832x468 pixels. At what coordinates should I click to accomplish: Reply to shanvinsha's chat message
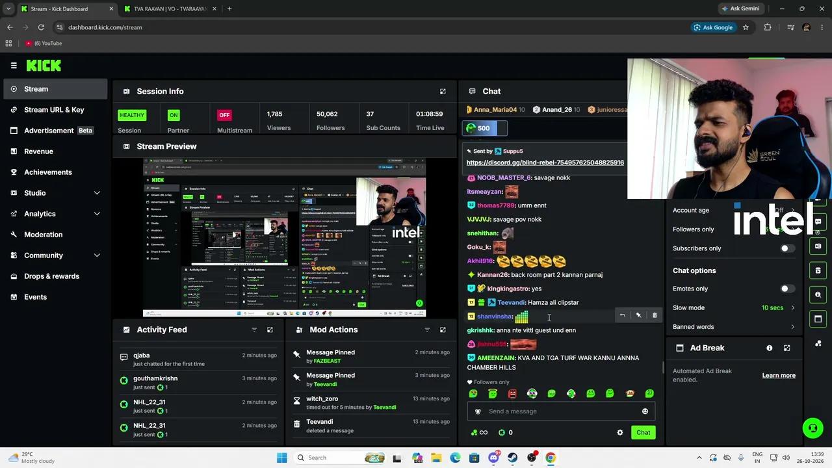622,315
